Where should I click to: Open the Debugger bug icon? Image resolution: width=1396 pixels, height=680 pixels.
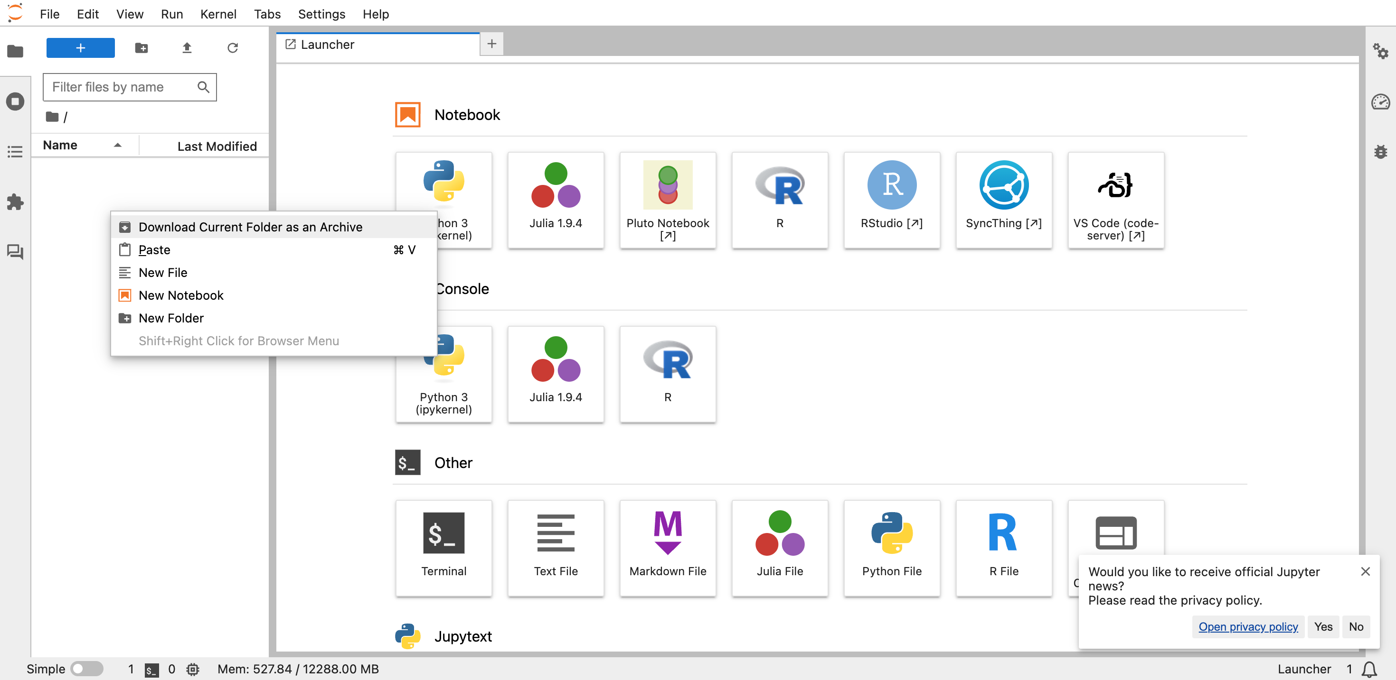(1380, 152)
